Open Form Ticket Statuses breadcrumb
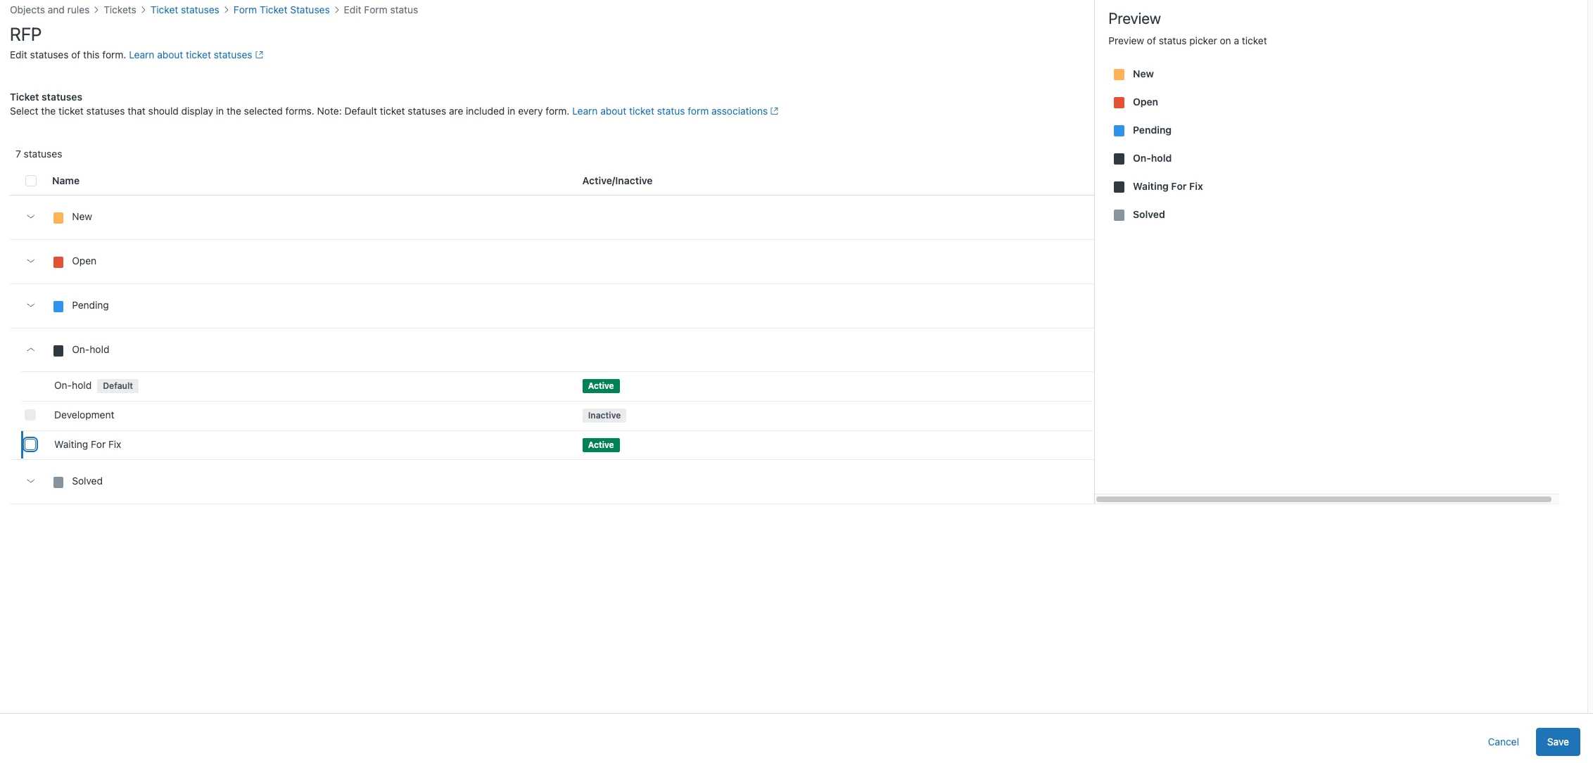Viewport: 1593px width, 763px height. (281, 10)
